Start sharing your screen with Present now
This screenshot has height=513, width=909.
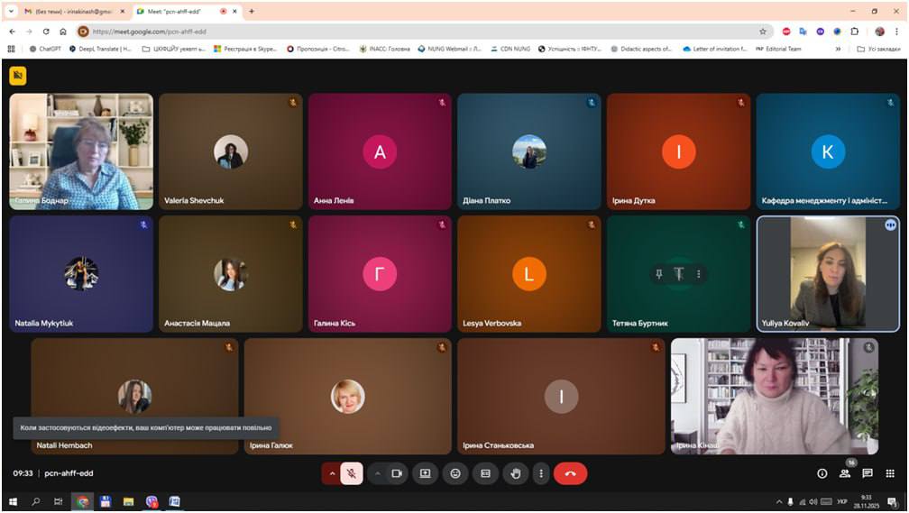425,473
